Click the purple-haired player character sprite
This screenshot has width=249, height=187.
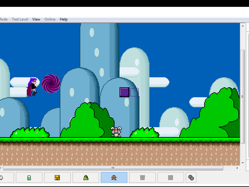[32, 87]
